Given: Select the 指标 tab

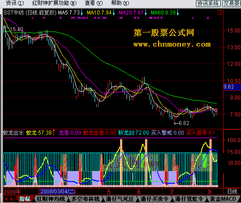Looking at the screenshot, I should tap(25, 199).
